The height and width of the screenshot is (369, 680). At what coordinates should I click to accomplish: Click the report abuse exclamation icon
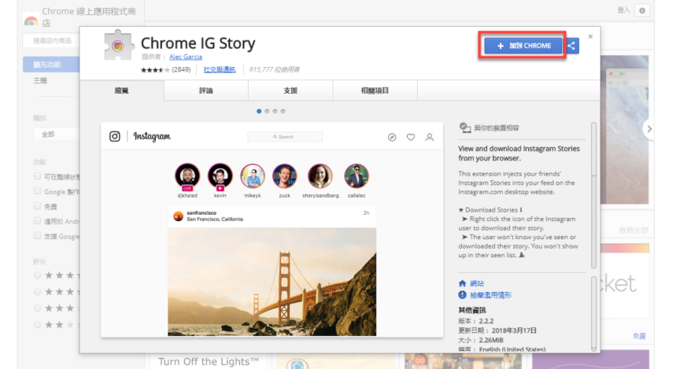[462, 295]
